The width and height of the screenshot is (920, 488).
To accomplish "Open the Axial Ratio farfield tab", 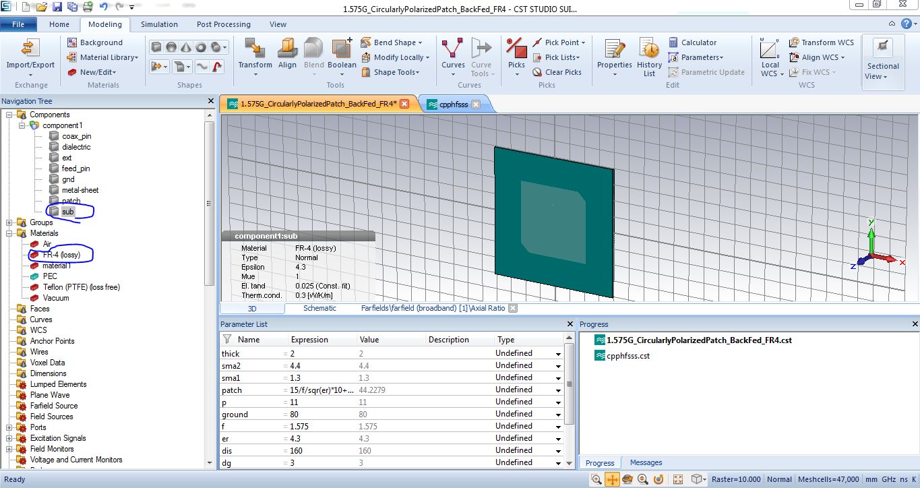I will [433, 308].
